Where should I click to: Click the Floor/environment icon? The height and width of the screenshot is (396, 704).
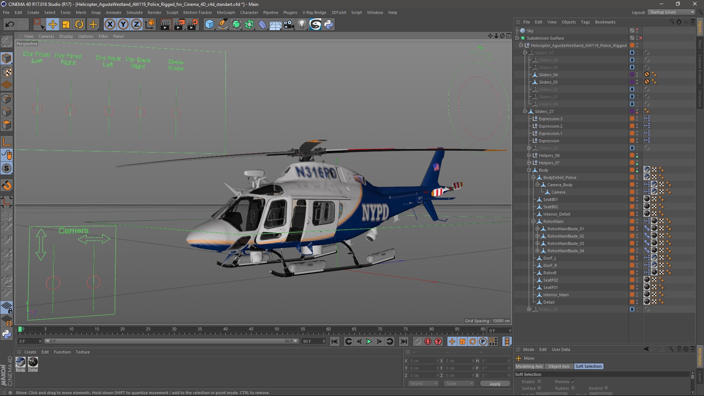[275, 25]
